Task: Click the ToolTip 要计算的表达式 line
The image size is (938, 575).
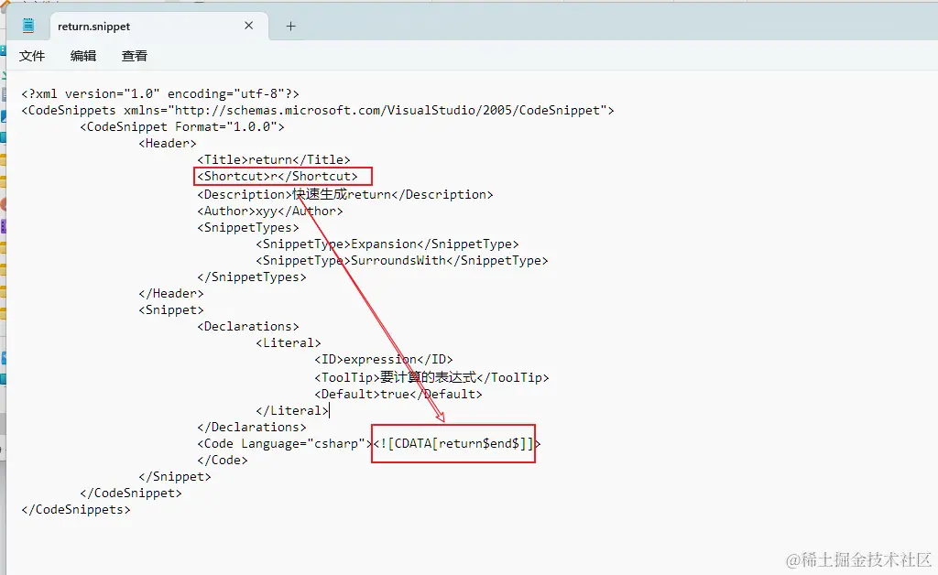Action: point(431,377)
